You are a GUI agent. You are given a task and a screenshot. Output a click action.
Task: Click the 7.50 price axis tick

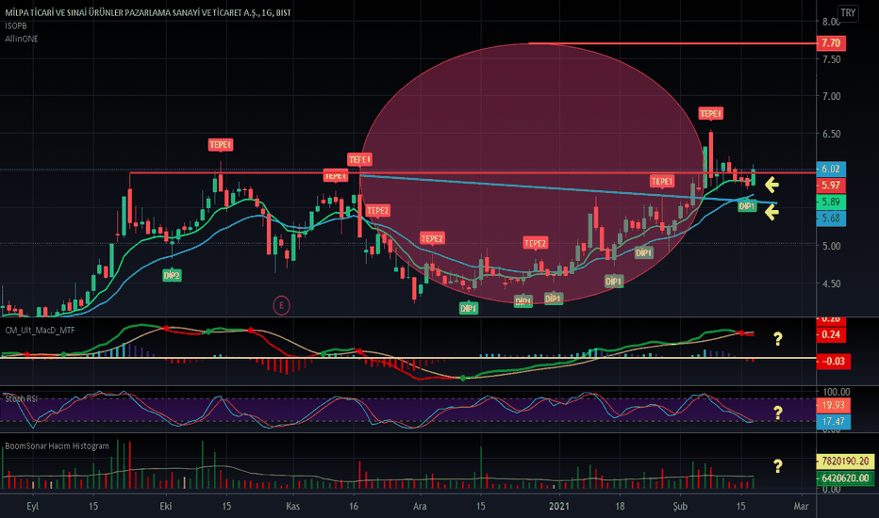click(831, 59)
